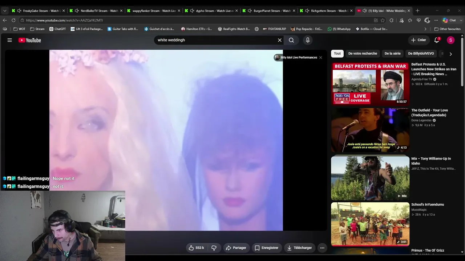Go back in the browser
The image size is (465, 261).
point(5,20)
